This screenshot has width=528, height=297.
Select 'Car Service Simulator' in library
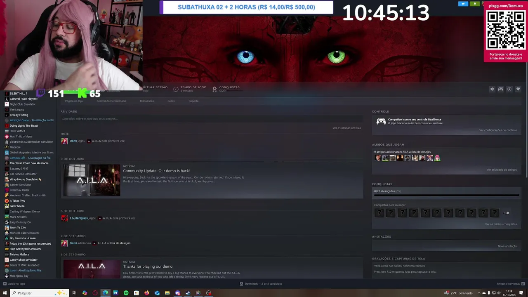tap(23, 174)
